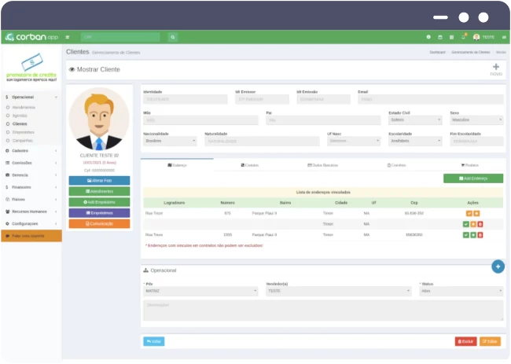
Task: Click the Alterar Foto button
Action: coord(99,181)
